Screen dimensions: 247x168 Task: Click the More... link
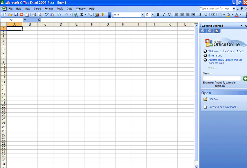click(x=213, y=68)
